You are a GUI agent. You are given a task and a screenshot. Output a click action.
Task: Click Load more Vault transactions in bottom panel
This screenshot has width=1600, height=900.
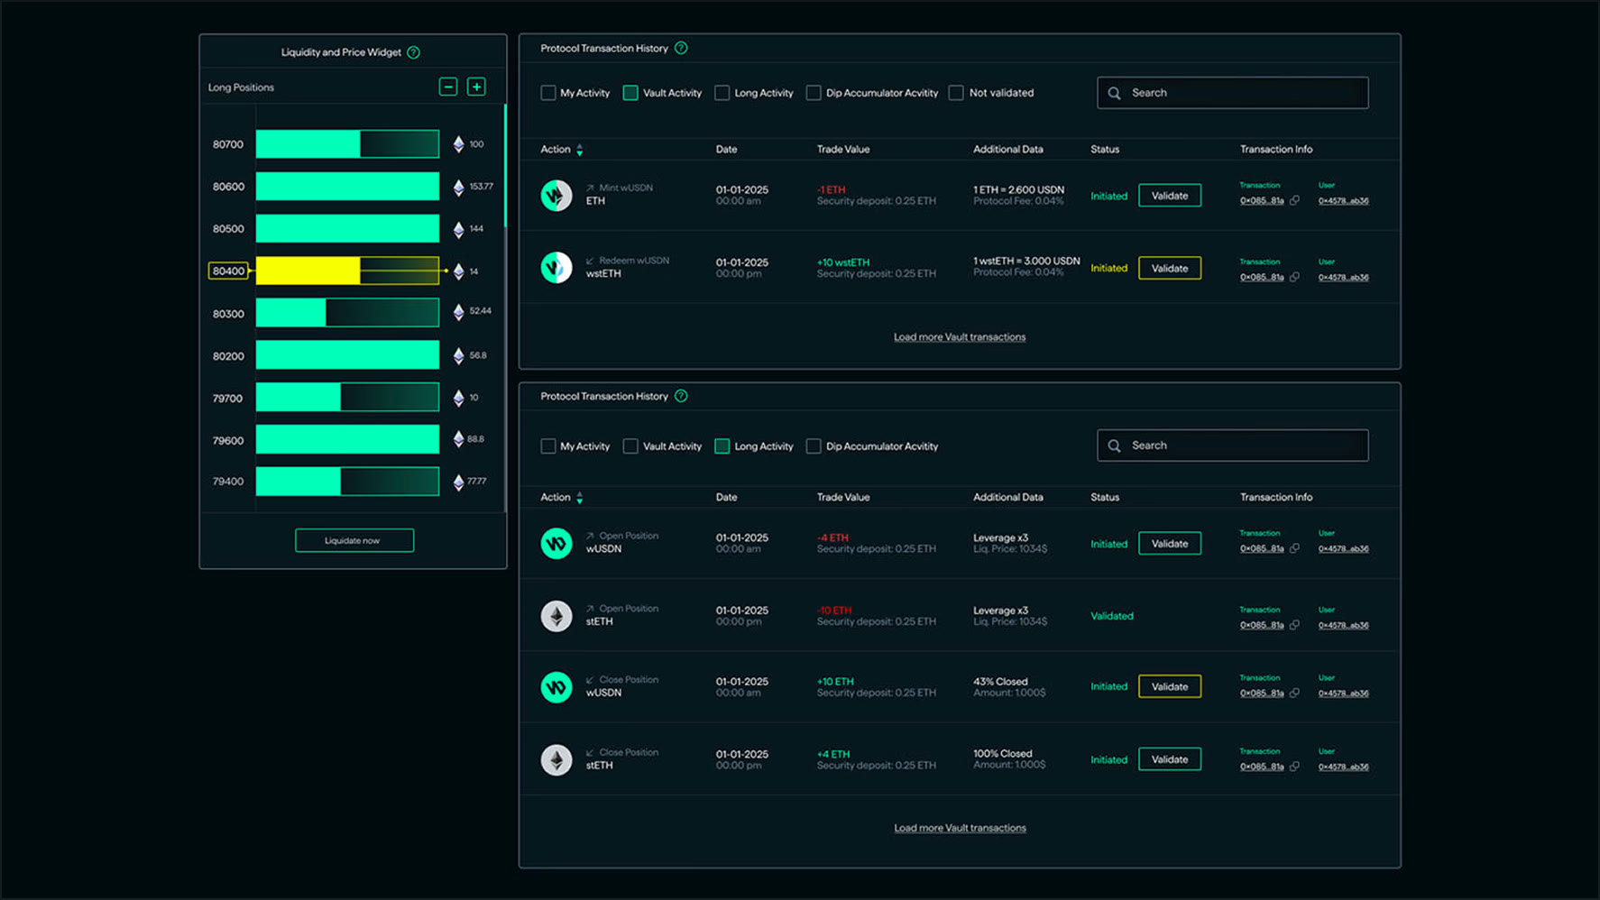coord(960,828)
